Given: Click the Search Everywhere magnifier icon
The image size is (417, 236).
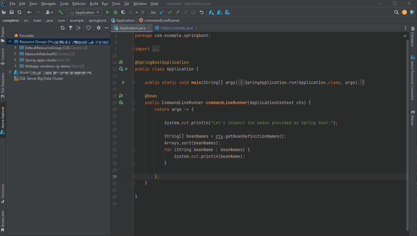Looking at the screenshot, I should click(397, 13).
